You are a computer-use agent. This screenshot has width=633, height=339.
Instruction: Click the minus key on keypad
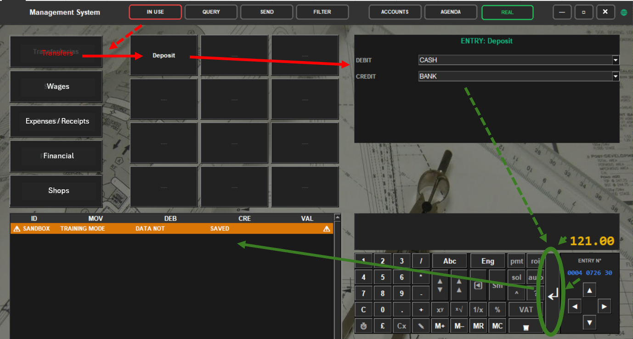(x=421, y=293)
